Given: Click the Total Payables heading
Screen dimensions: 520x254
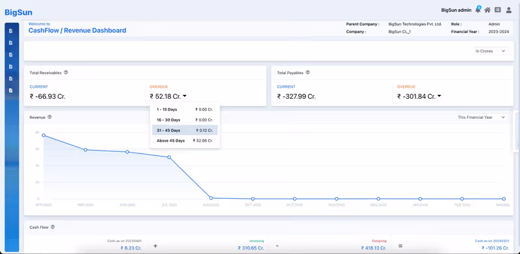Looking at the screenshot, I should (290, 73).
